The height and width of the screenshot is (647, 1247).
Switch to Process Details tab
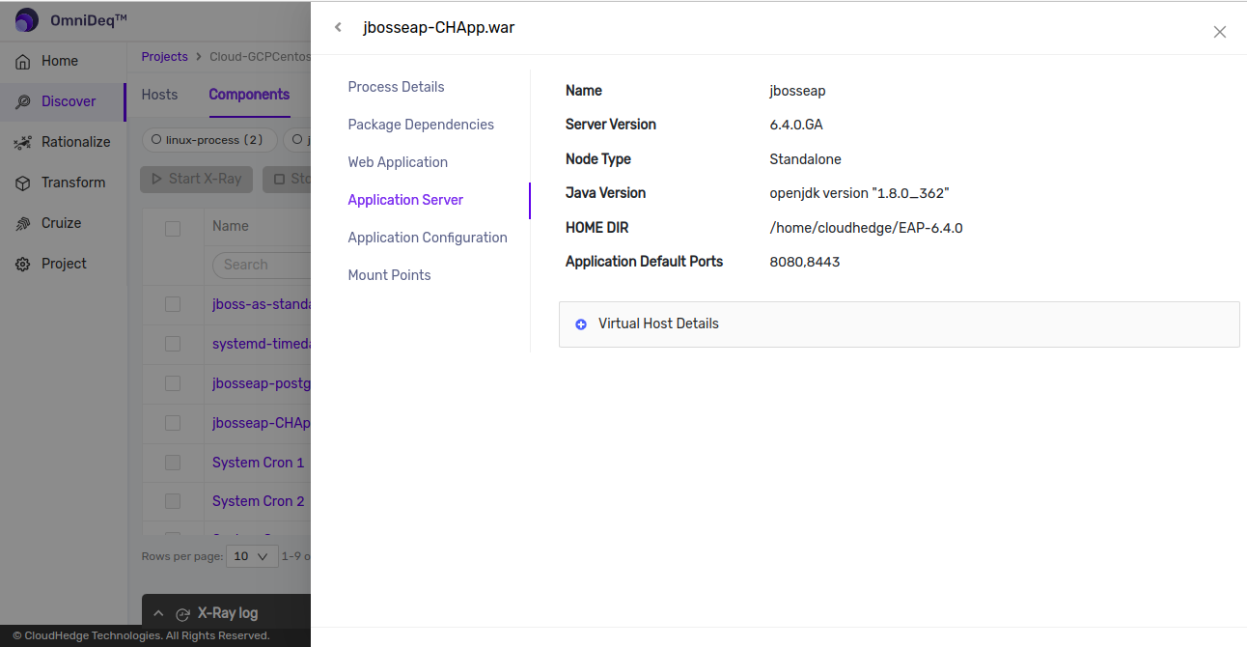coord(396,87)
